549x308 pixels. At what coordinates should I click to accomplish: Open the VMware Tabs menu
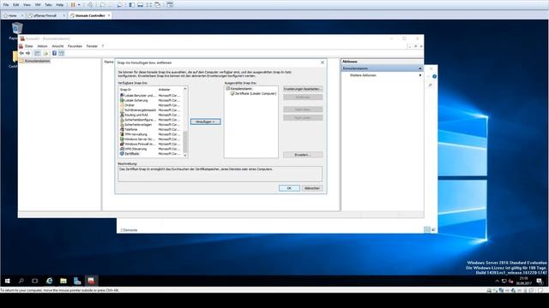click(48, 5)
